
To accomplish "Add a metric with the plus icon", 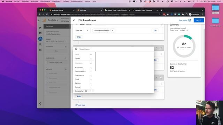I will tap(66, 69).
